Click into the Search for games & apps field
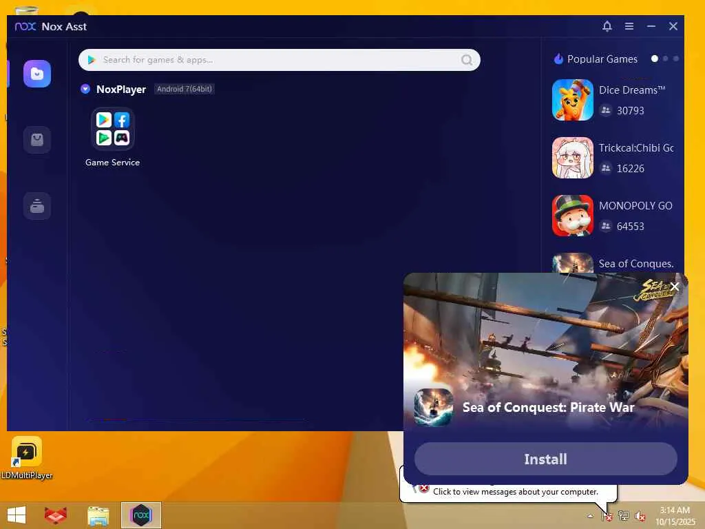Image resolution: width=705 pixels, height=529 pixels. (280, 60)
